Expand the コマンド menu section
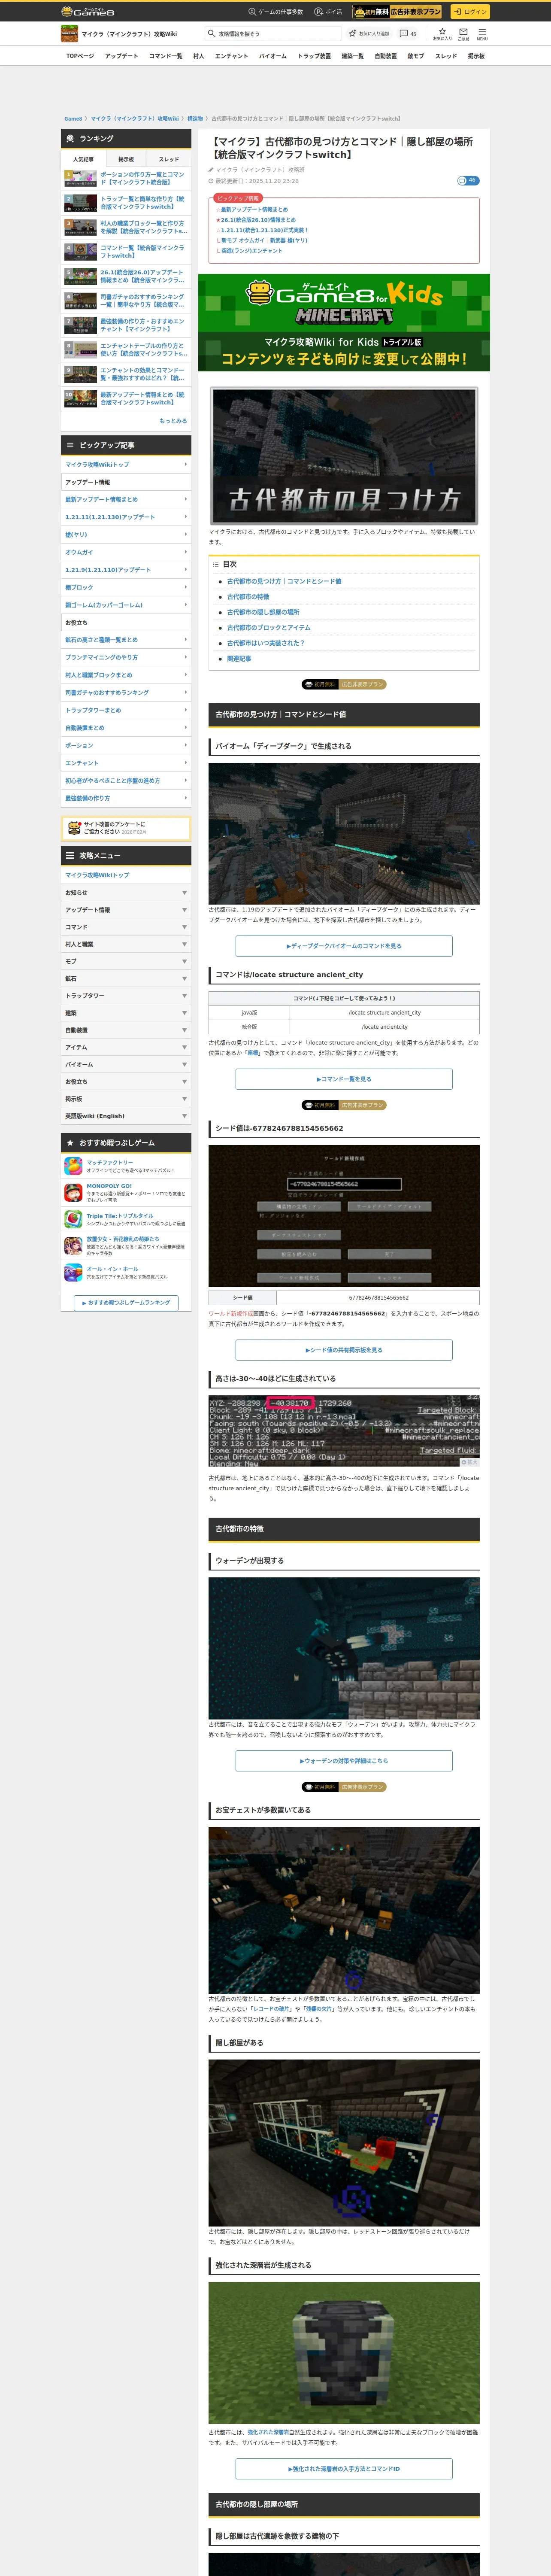 click(x=126, y=927)
